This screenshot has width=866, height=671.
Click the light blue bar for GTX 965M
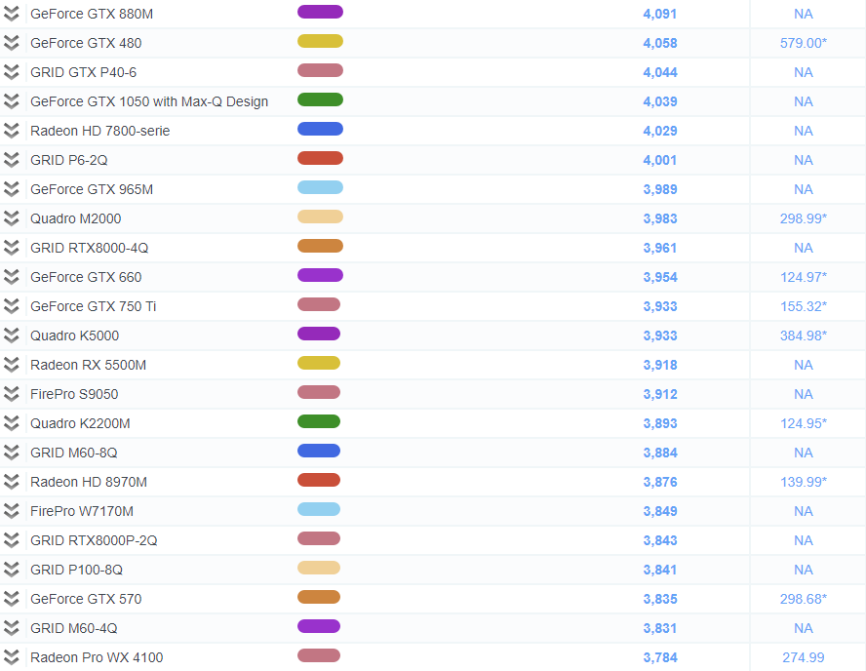320,187
